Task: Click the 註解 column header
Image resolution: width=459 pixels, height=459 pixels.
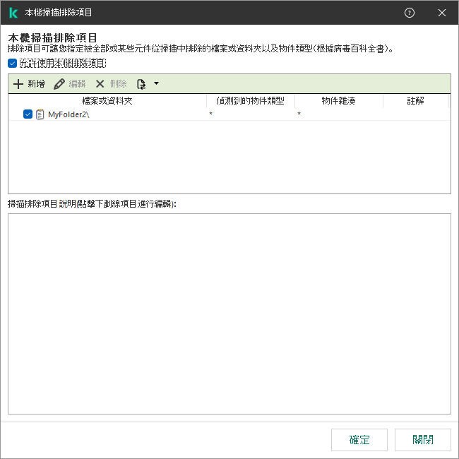Action: 416,101
